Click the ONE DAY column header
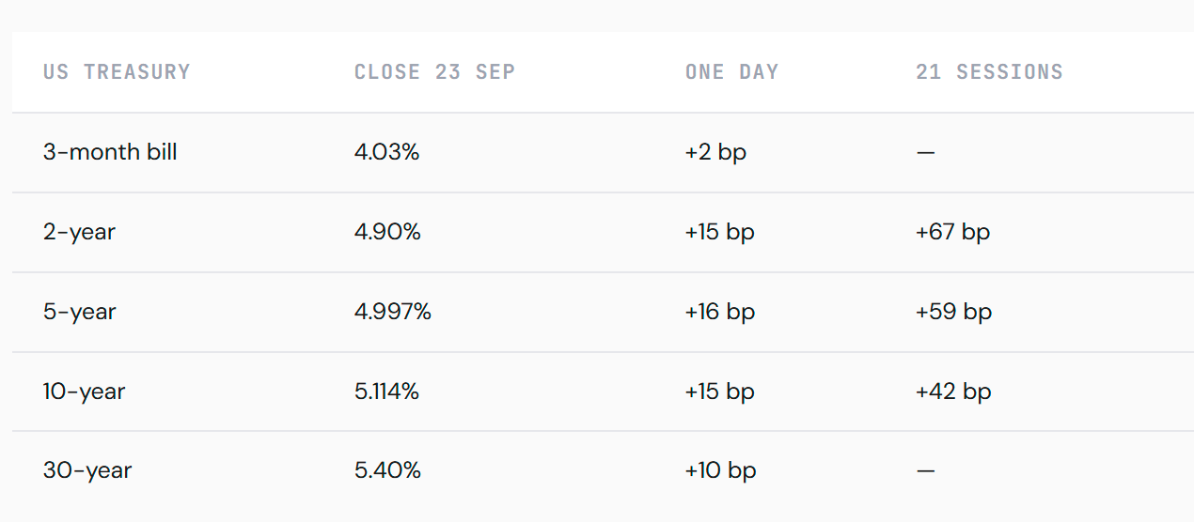The height and width of the screenshot is (522, 1194). 732,72
